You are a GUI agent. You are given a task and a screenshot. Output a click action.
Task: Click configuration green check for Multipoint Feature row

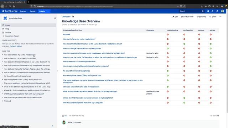point(184,44)
